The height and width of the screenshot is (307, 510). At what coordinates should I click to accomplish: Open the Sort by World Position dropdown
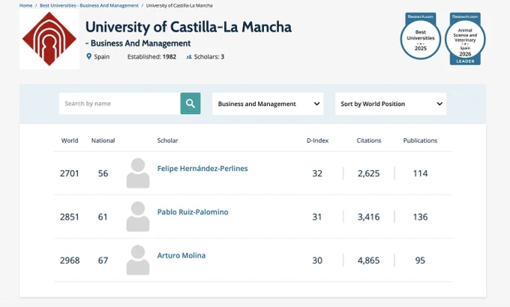pyautogui.click(x=391, y=104)
